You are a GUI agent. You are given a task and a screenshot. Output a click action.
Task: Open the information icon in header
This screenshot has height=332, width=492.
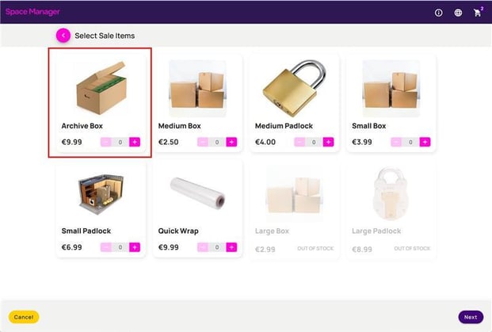coord(438,13)
